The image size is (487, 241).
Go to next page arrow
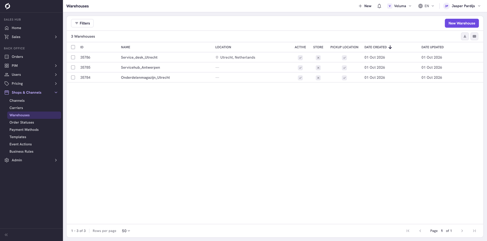[462, 231]
